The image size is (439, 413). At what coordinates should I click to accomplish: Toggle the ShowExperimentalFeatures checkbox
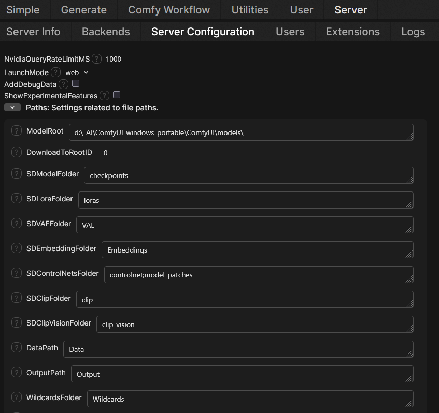click(117, 95)
